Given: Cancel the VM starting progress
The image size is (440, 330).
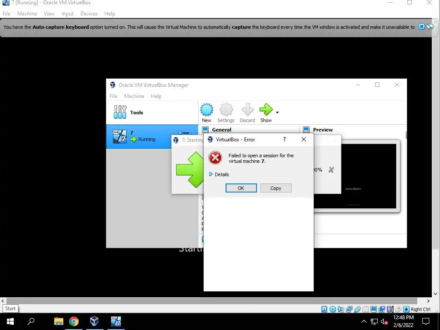Looking at the screenshot, I should (x=331, y=170).
